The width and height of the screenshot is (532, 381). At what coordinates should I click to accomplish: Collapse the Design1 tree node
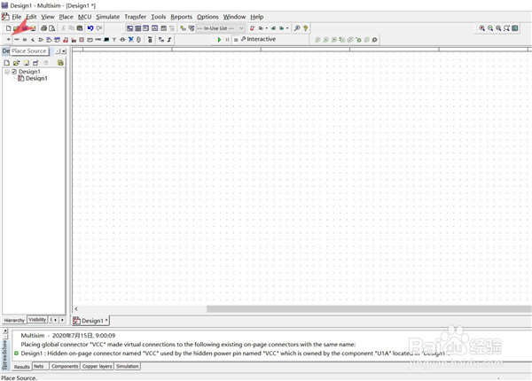7,72
